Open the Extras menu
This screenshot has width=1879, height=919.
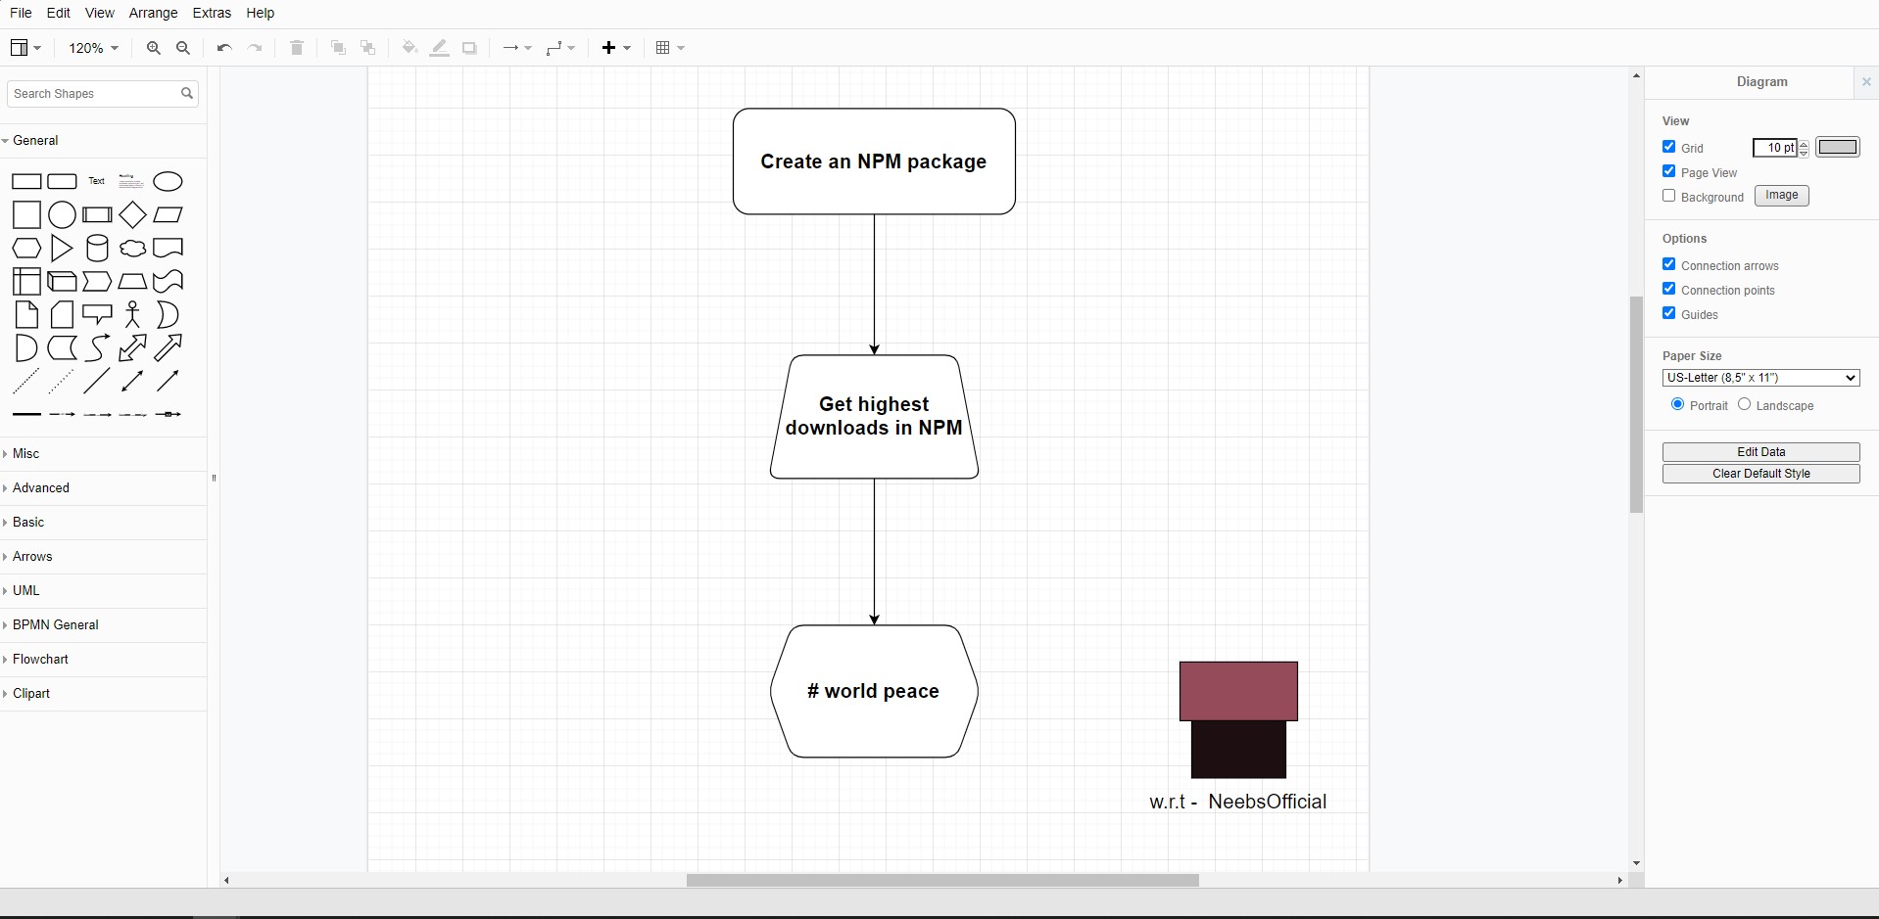(213, 13)
